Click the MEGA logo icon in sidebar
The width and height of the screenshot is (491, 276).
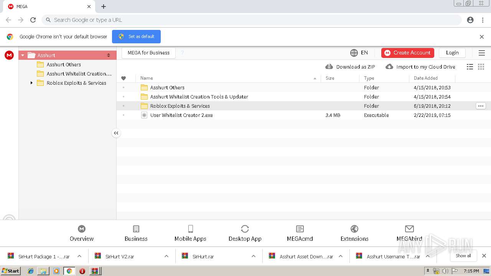9,55
